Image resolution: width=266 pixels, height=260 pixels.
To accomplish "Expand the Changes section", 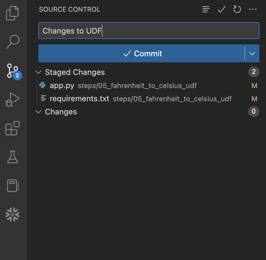I will (x=38, y=111).
